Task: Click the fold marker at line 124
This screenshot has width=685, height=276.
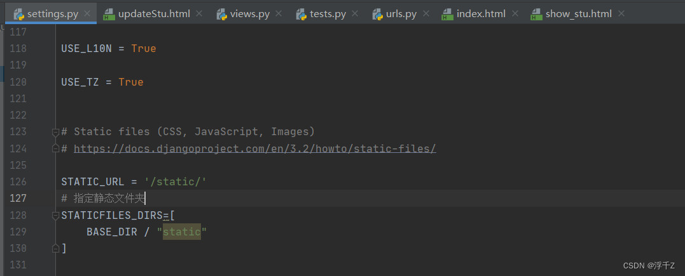Action: tap(55, 148)
